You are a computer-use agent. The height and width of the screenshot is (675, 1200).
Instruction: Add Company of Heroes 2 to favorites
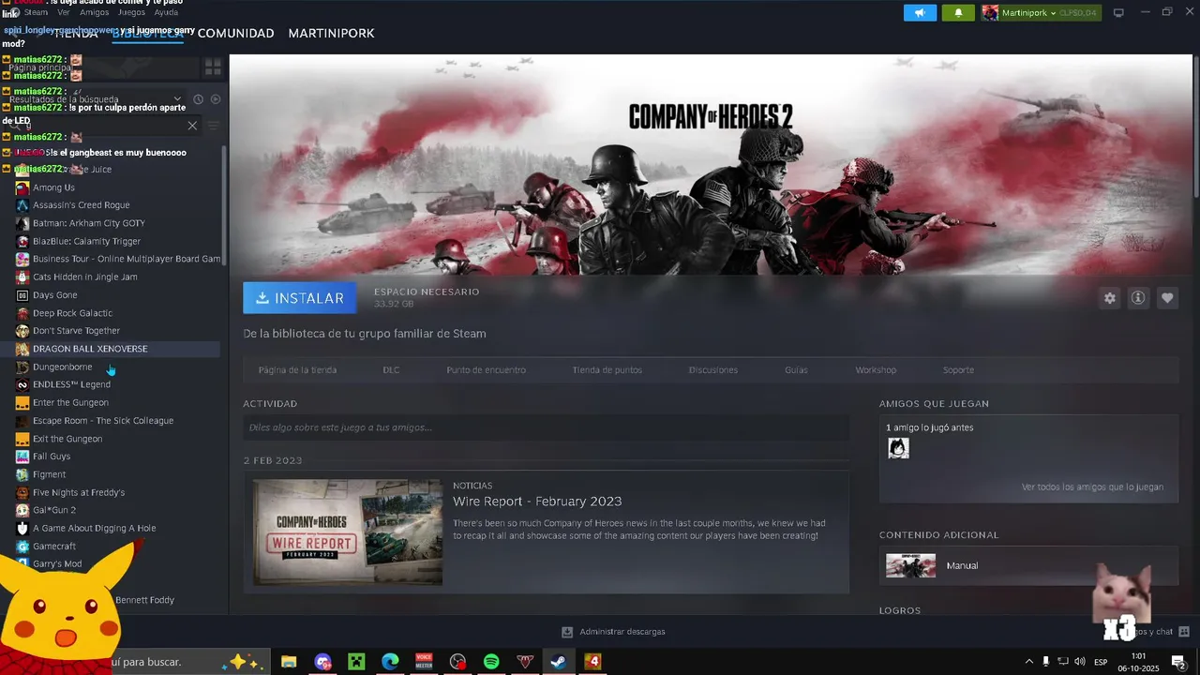[1167, 298]
